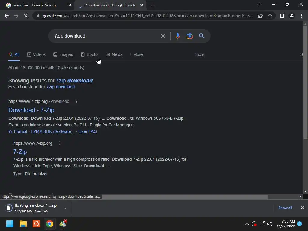Viewport: 308px width, 231px height.
Task: Show all downloads
Action: click(x=285, y=208)
